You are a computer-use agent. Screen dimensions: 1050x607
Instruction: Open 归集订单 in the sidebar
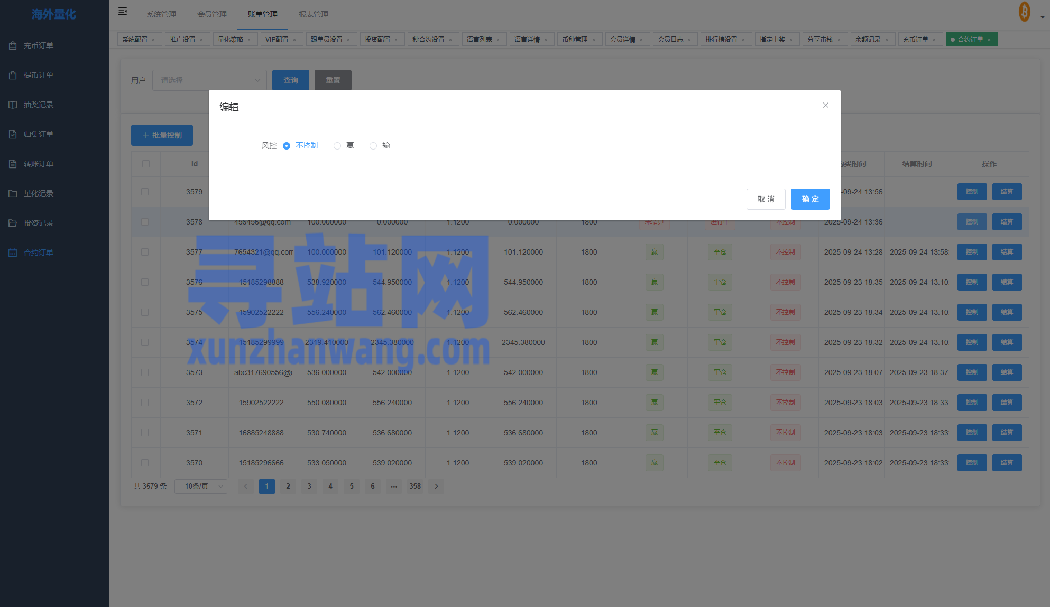pos(38,134)
